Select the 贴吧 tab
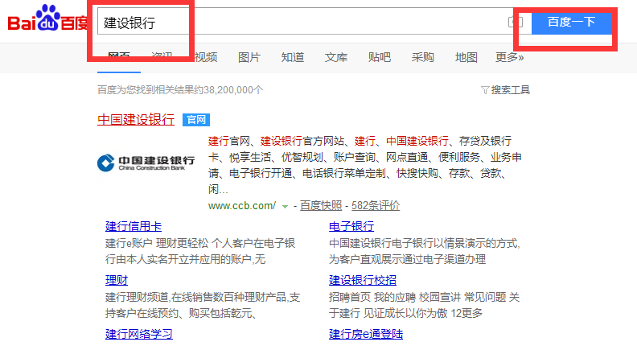 pos(380,57)
